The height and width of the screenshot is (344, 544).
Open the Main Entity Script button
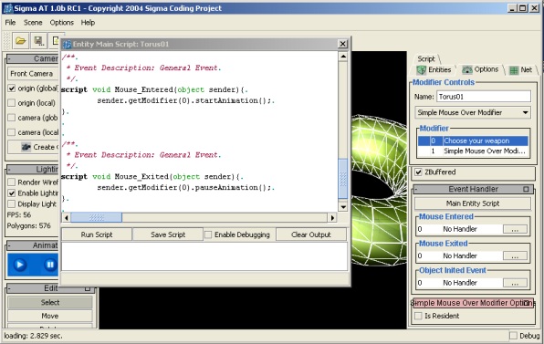tap(473, 203)
